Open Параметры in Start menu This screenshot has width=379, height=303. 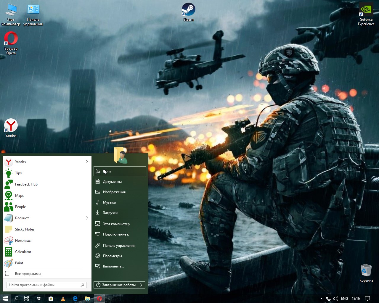click(120, 256)
